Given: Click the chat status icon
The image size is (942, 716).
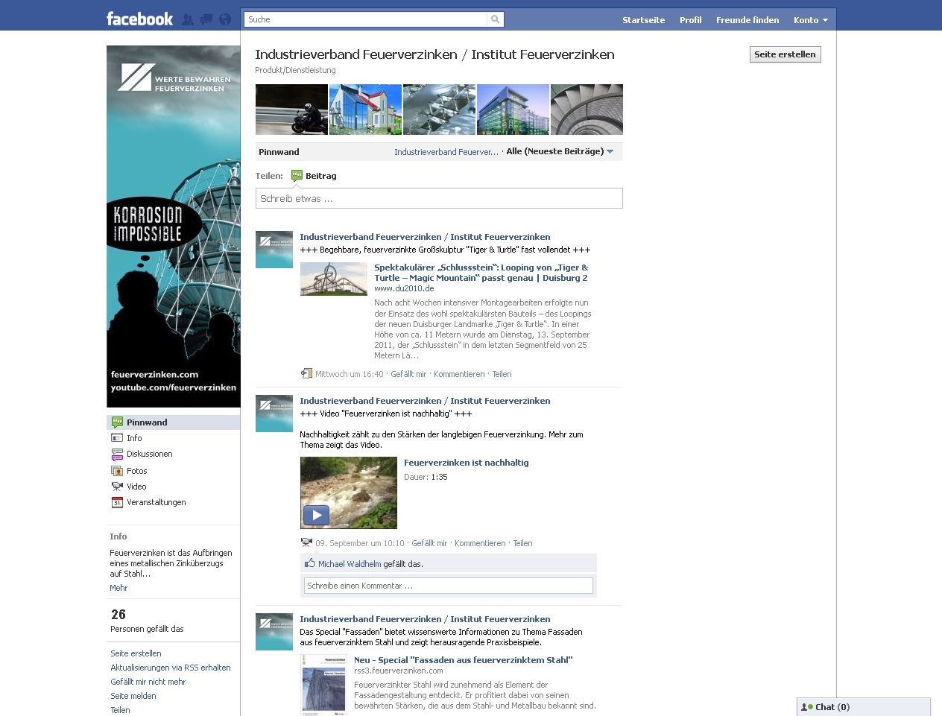Looking at the screenshot, I should pos(806,707).
